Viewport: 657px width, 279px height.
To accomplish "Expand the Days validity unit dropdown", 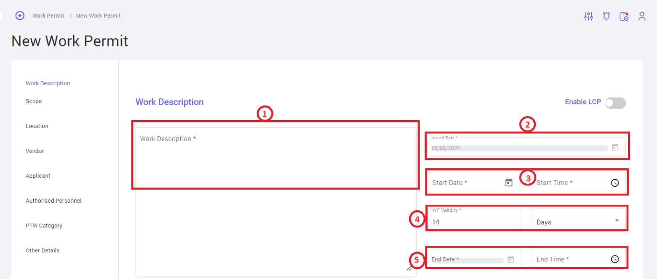I will [579, 220].
